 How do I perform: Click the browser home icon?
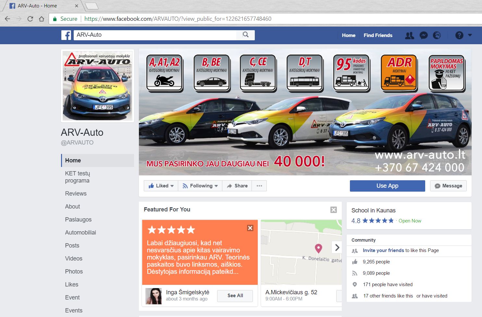pos(42,19)
